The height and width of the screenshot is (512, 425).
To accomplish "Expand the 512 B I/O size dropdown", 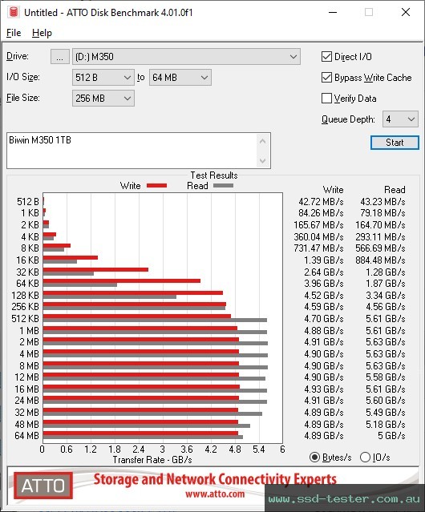I will 103,78.
